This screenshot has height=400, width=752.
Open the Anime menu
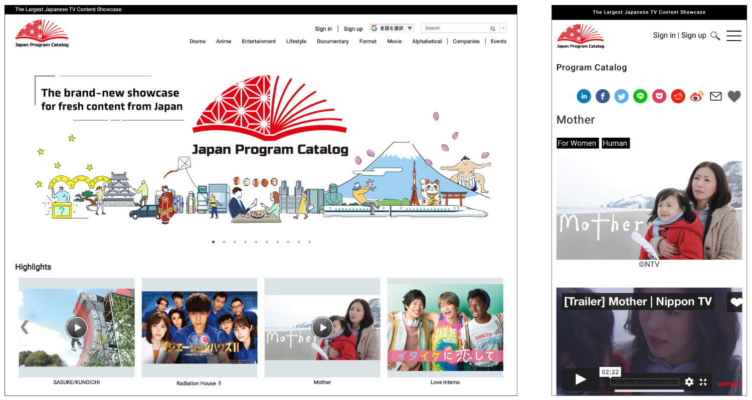(x=224, y=42)
